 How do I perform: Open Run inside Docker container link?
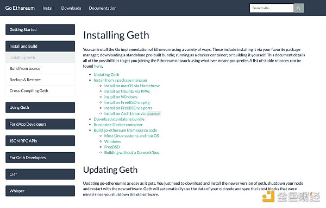pos(118,125)
